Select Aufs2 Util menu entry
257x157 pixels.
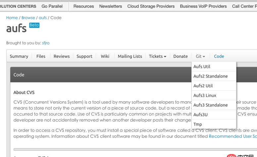[x=203, y=86]
